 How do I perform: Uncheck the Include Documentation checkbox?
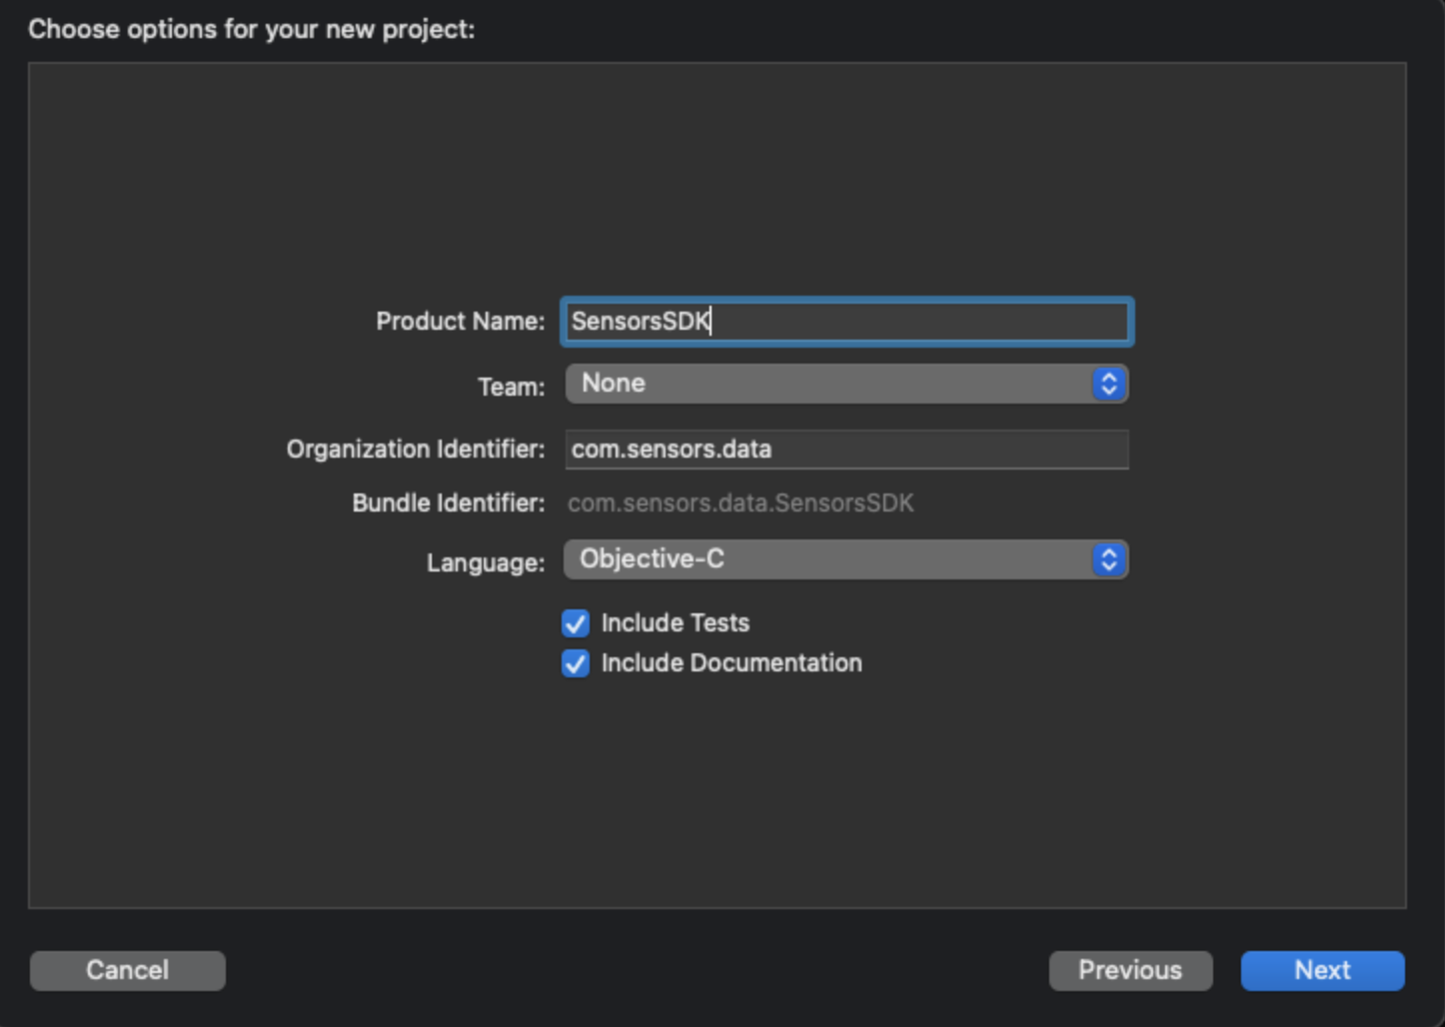tap(576, 663)
